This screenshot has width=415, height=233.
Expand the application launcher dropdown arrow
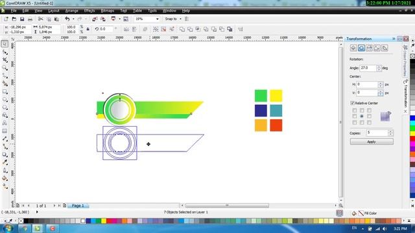[119, 19]
